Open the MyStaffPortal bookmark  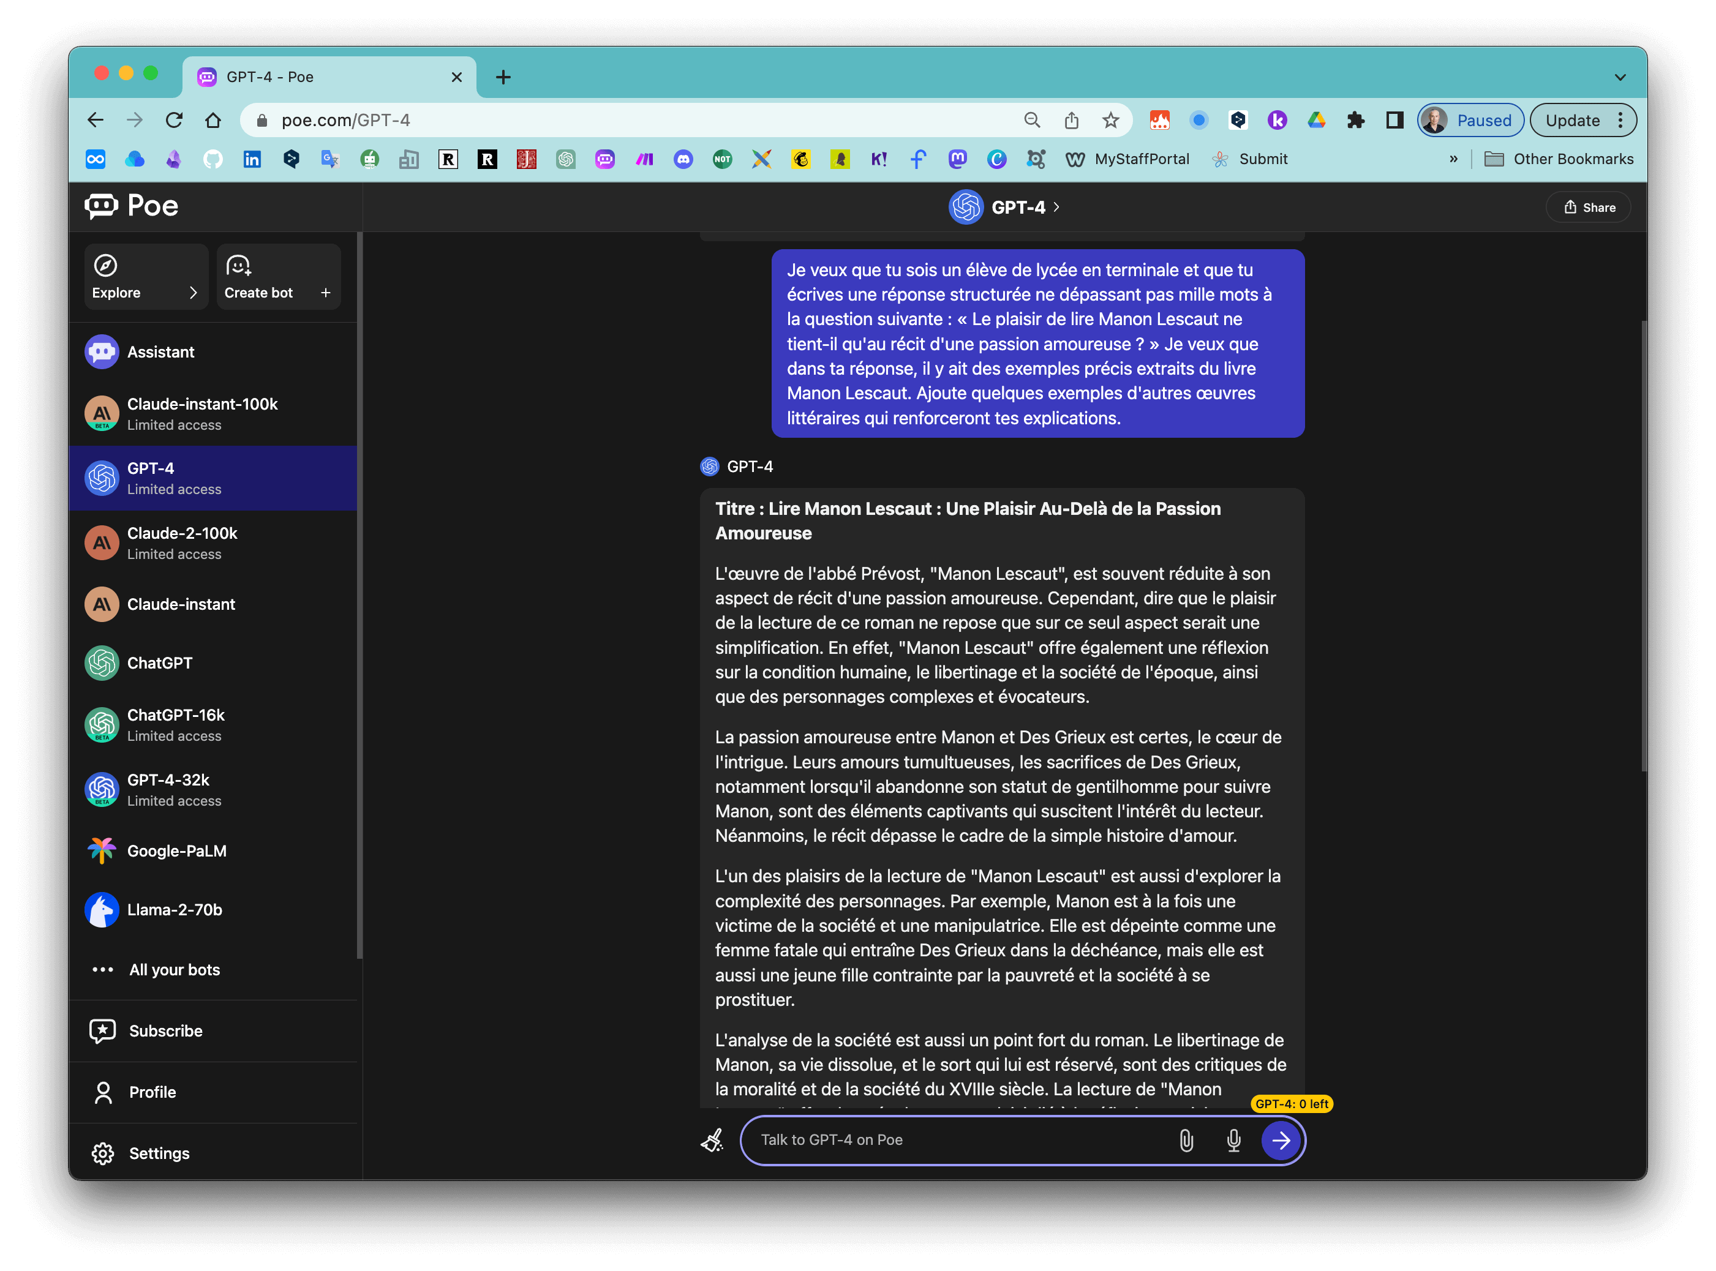coord(1128,159)
